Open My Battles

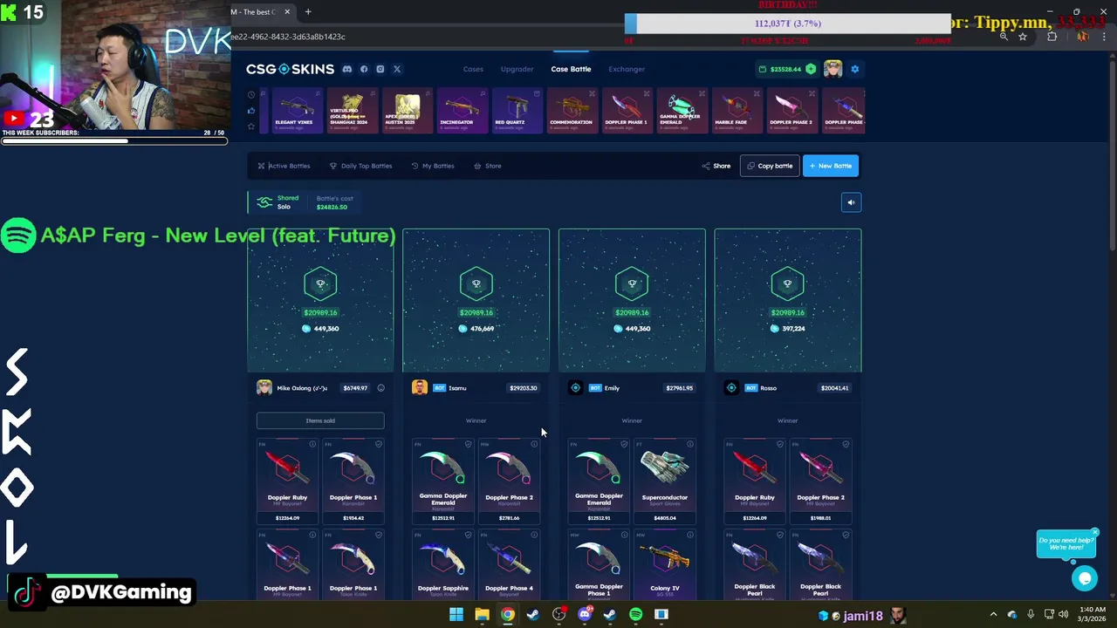433,166
